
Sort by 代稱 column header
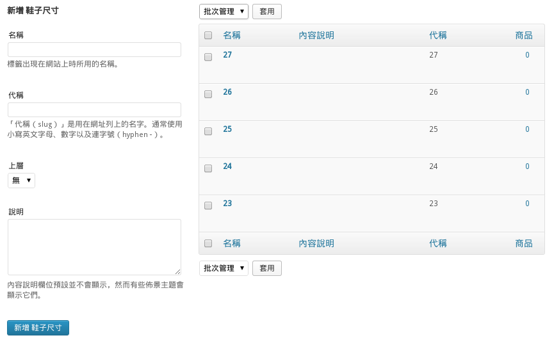point(438,35)
